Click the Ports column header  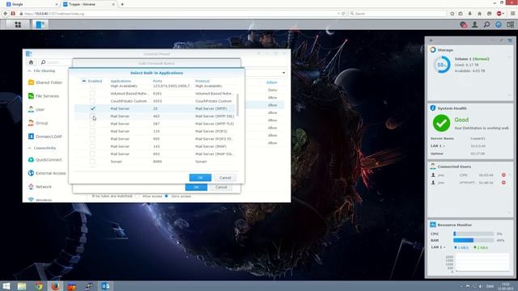point(158,81)
